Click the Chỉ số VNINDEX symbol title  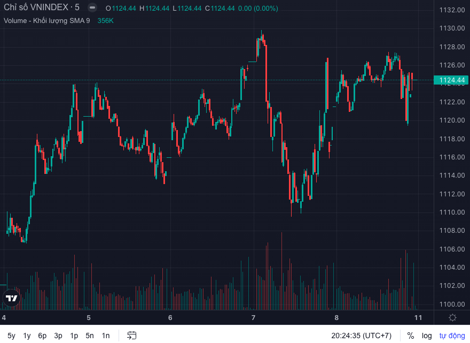(x=41, y=7)
